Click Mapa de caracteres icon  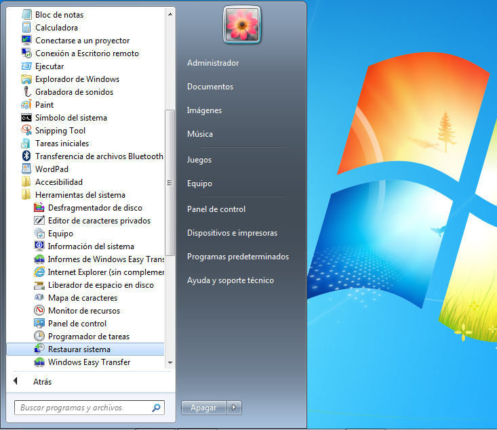click(x=39, y=298)
